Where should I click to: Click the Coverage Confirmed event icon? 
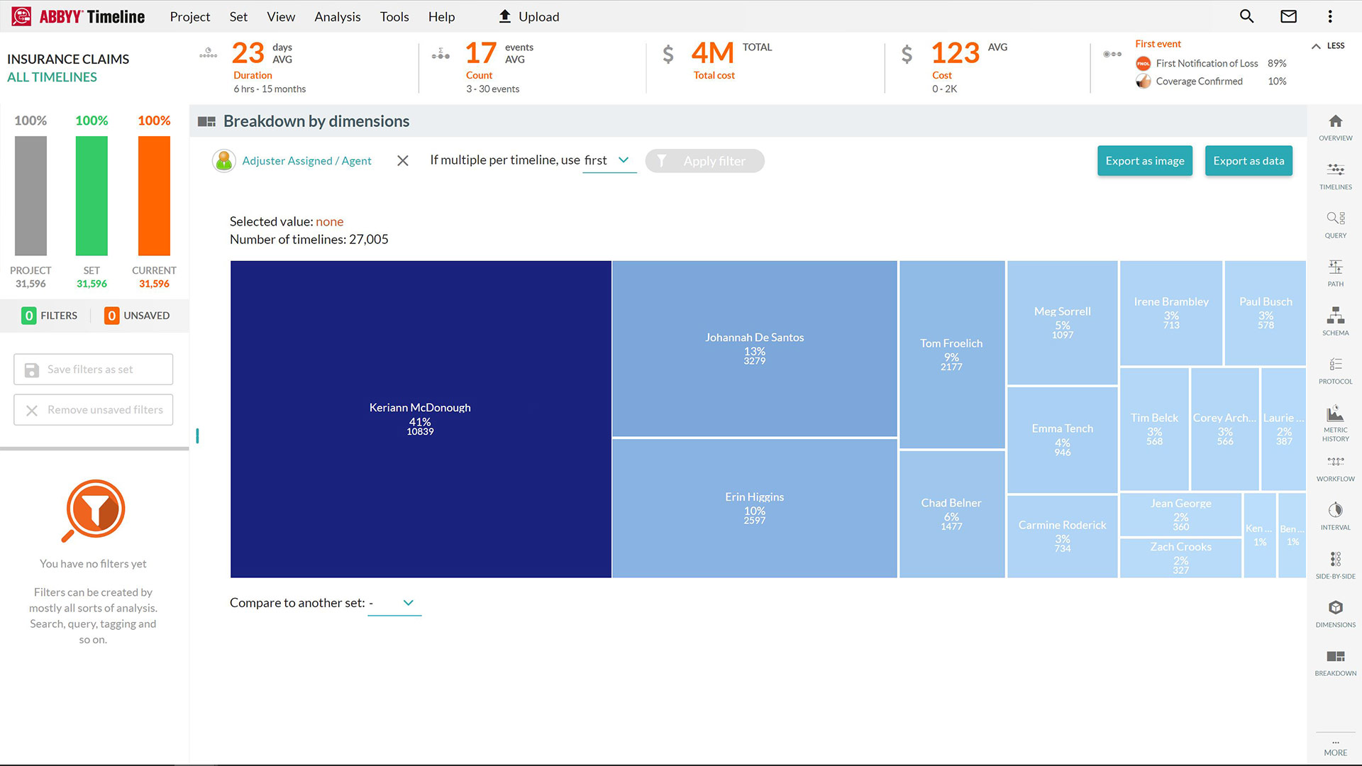point(1143,82)
